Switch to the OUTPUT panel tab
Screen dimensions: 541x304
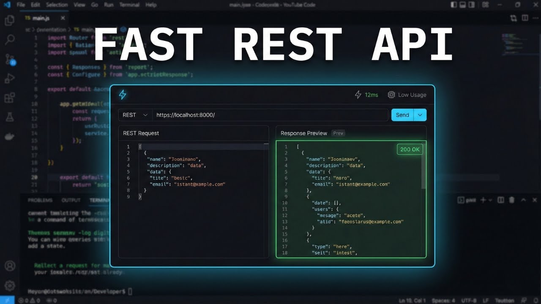[x=71, y=200]
